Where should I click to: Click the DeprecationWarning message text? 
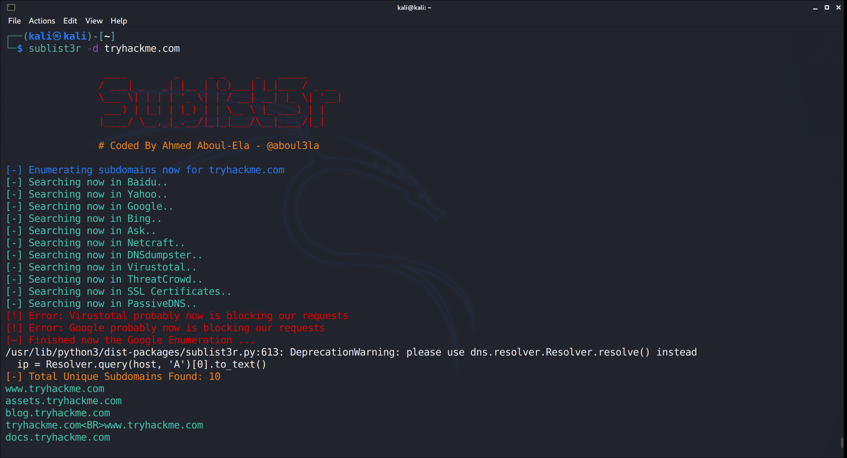click(x=352, y=352)
